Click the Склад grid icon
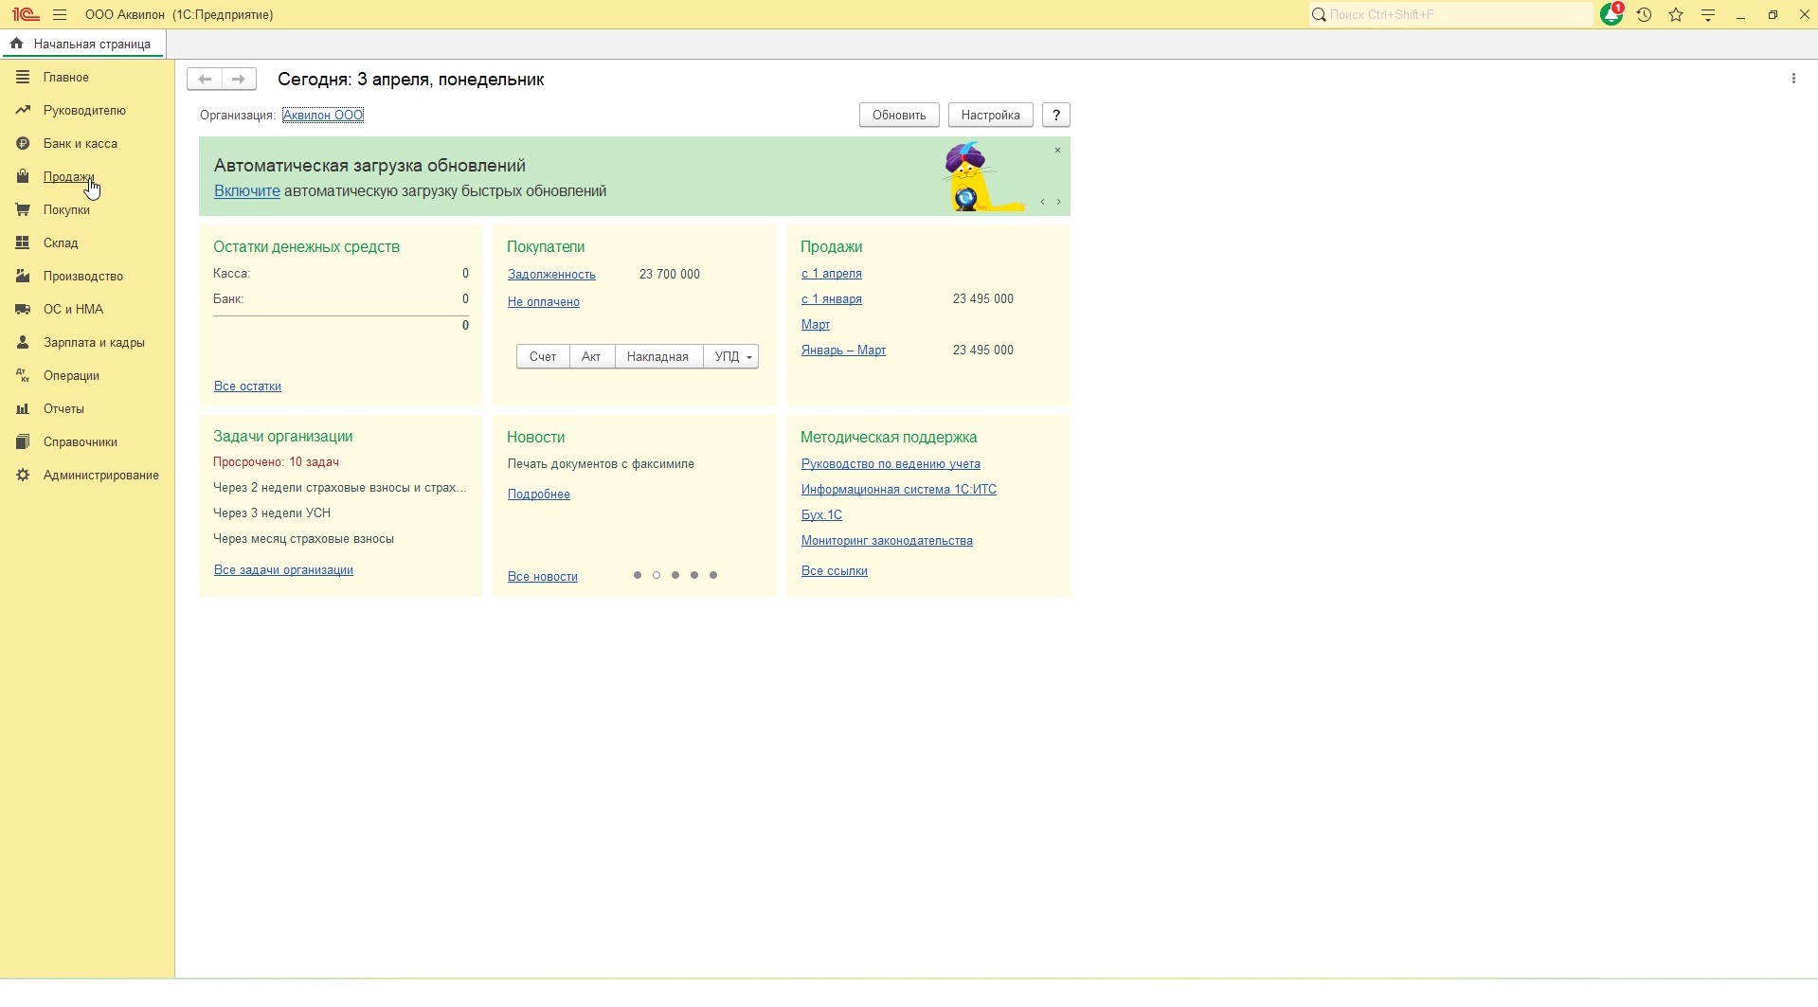Screen dimensions: 1818x1007 pyautogui.click(x=23, y=243)
